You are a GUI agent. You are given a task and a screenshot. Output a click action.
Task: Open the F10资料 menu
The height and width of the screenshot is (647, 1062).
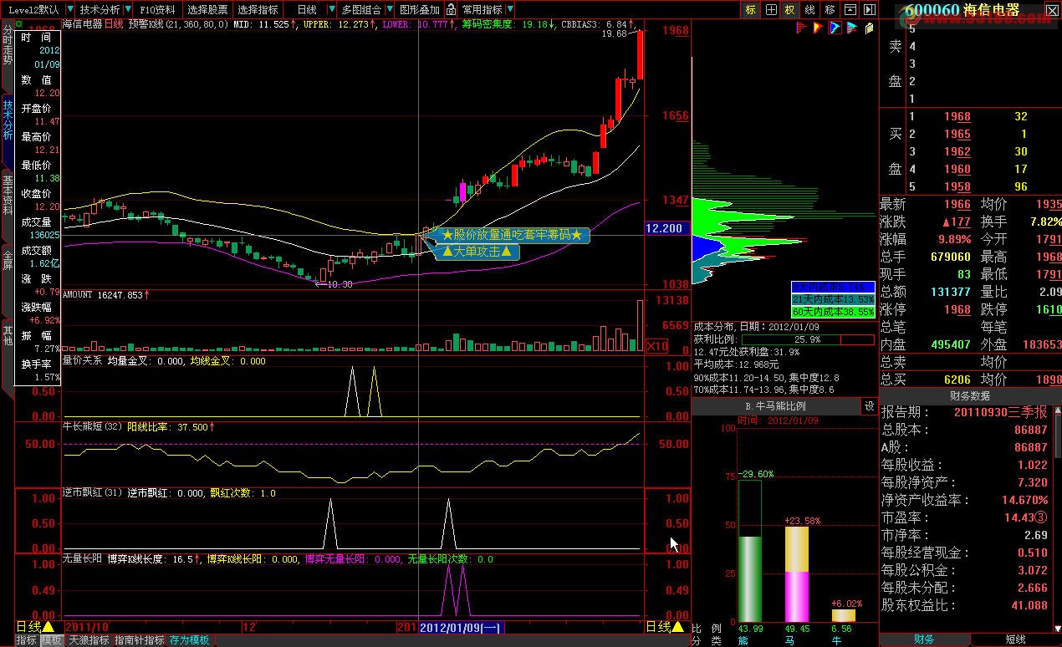tap(157, 10)
